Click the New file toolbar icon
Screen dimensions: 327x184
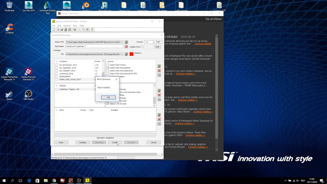[54, 30]
